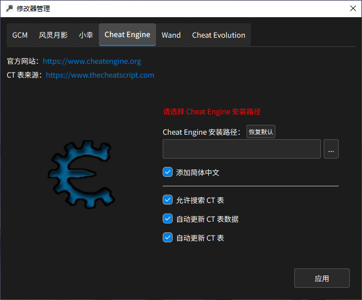The height and width of the screenshot is (300, 362).
Task: Focus the Cheat Engine install path field
Action: (x=242, y=149)
